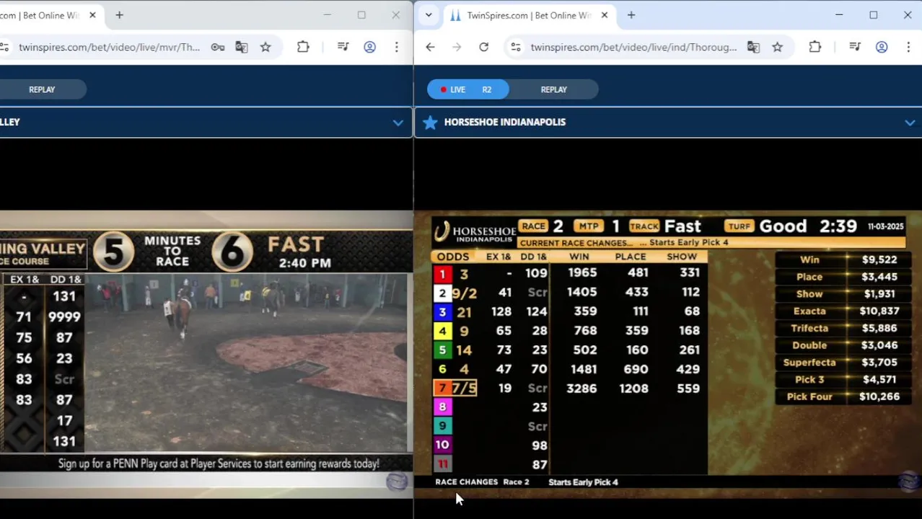Click 'Starts Early Pick 4' bottom text

583,482
